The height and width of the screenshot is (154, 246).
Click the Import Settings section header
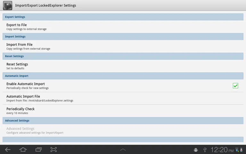[123, 37]
